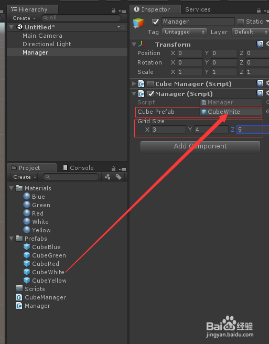Search by type in Project panel
The height and width of the screenshot is (344, 269).
coord(107,177)
